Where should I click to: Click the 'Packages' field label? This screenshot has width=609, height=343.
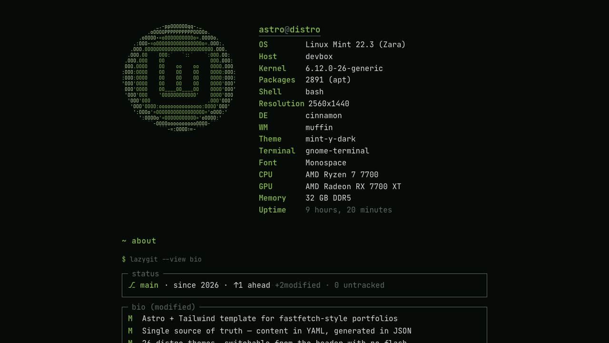click(277, 80)
